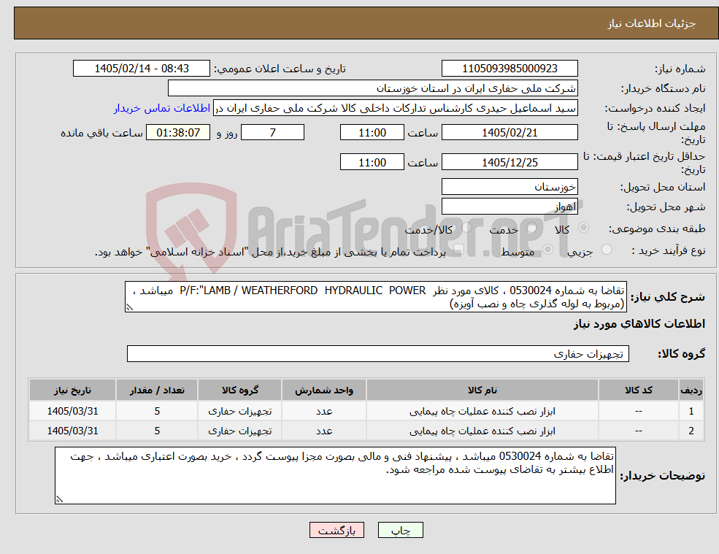Click row 1 date cell 1405/03/31
This screenshot has width=719, height=554.
click(72, 411)
